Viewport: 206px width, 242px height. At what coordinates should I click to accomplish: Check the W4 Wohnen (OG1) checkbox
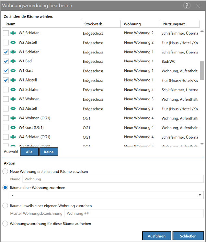tap(6, 118)
